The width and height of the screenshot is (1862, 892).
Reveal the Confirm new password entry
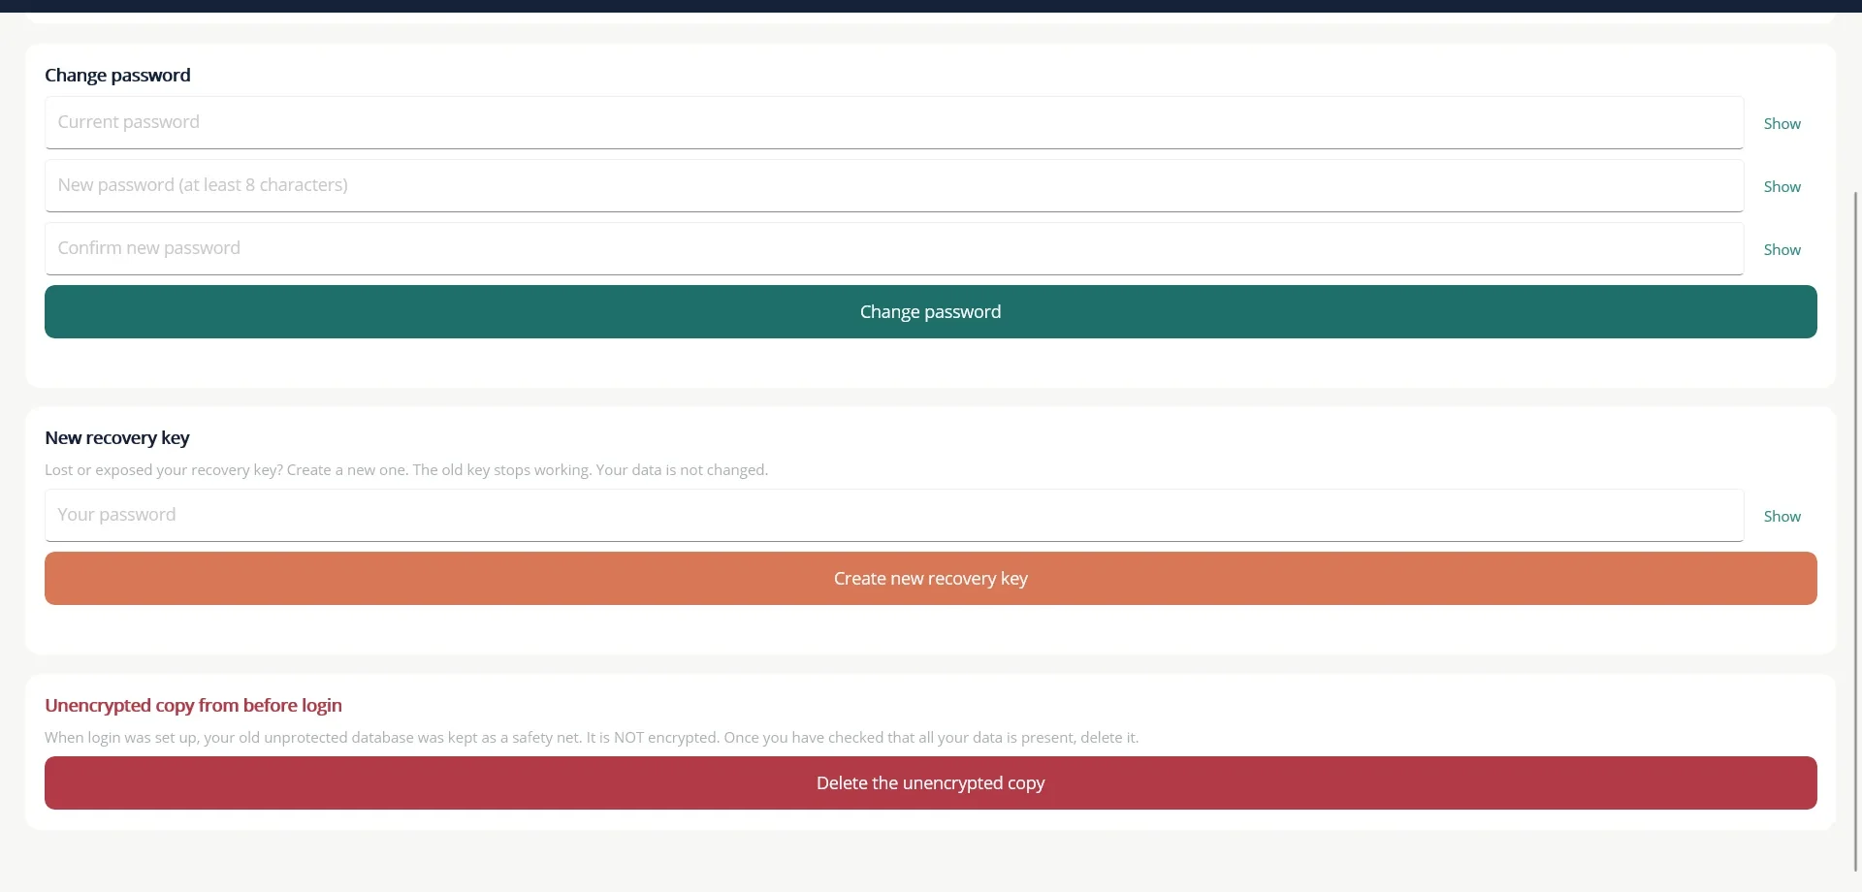(x=1782, y=249)
